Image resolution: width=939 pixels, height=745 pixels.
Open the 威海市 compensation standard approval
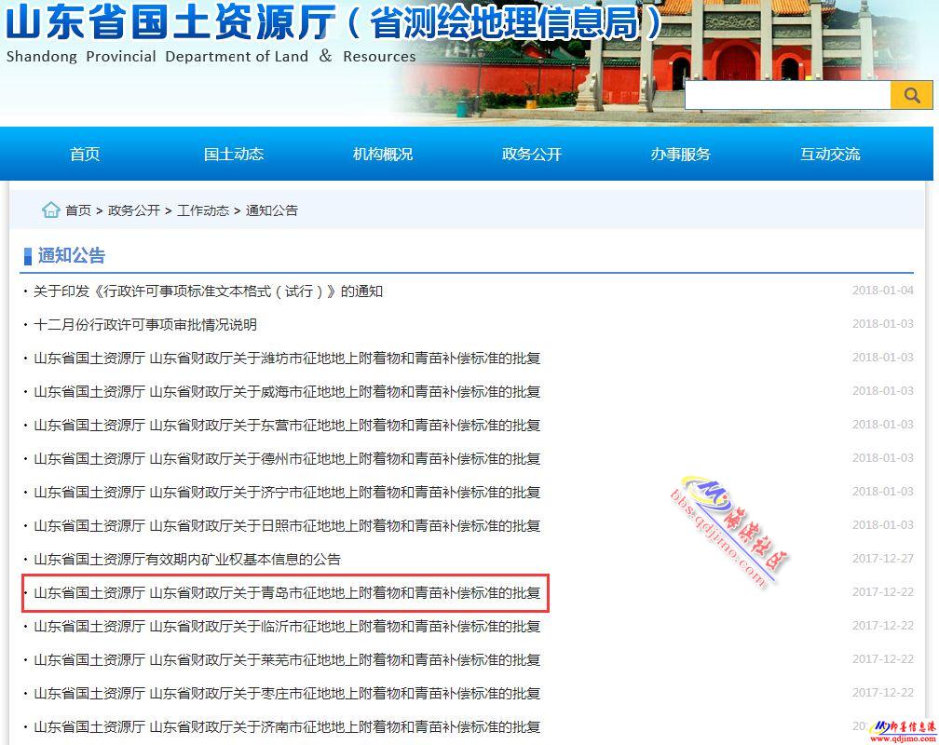[x=287, y=392]
